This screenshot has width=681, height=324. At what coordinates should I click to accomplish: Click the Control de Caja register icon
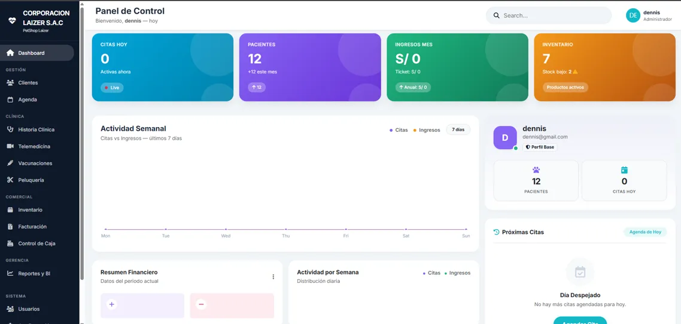point(10,243)
